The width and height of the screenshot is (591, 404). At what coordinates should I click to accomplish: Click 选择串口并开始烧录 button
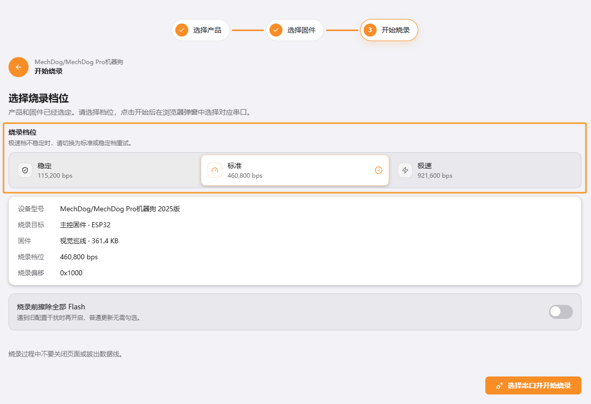533,385
